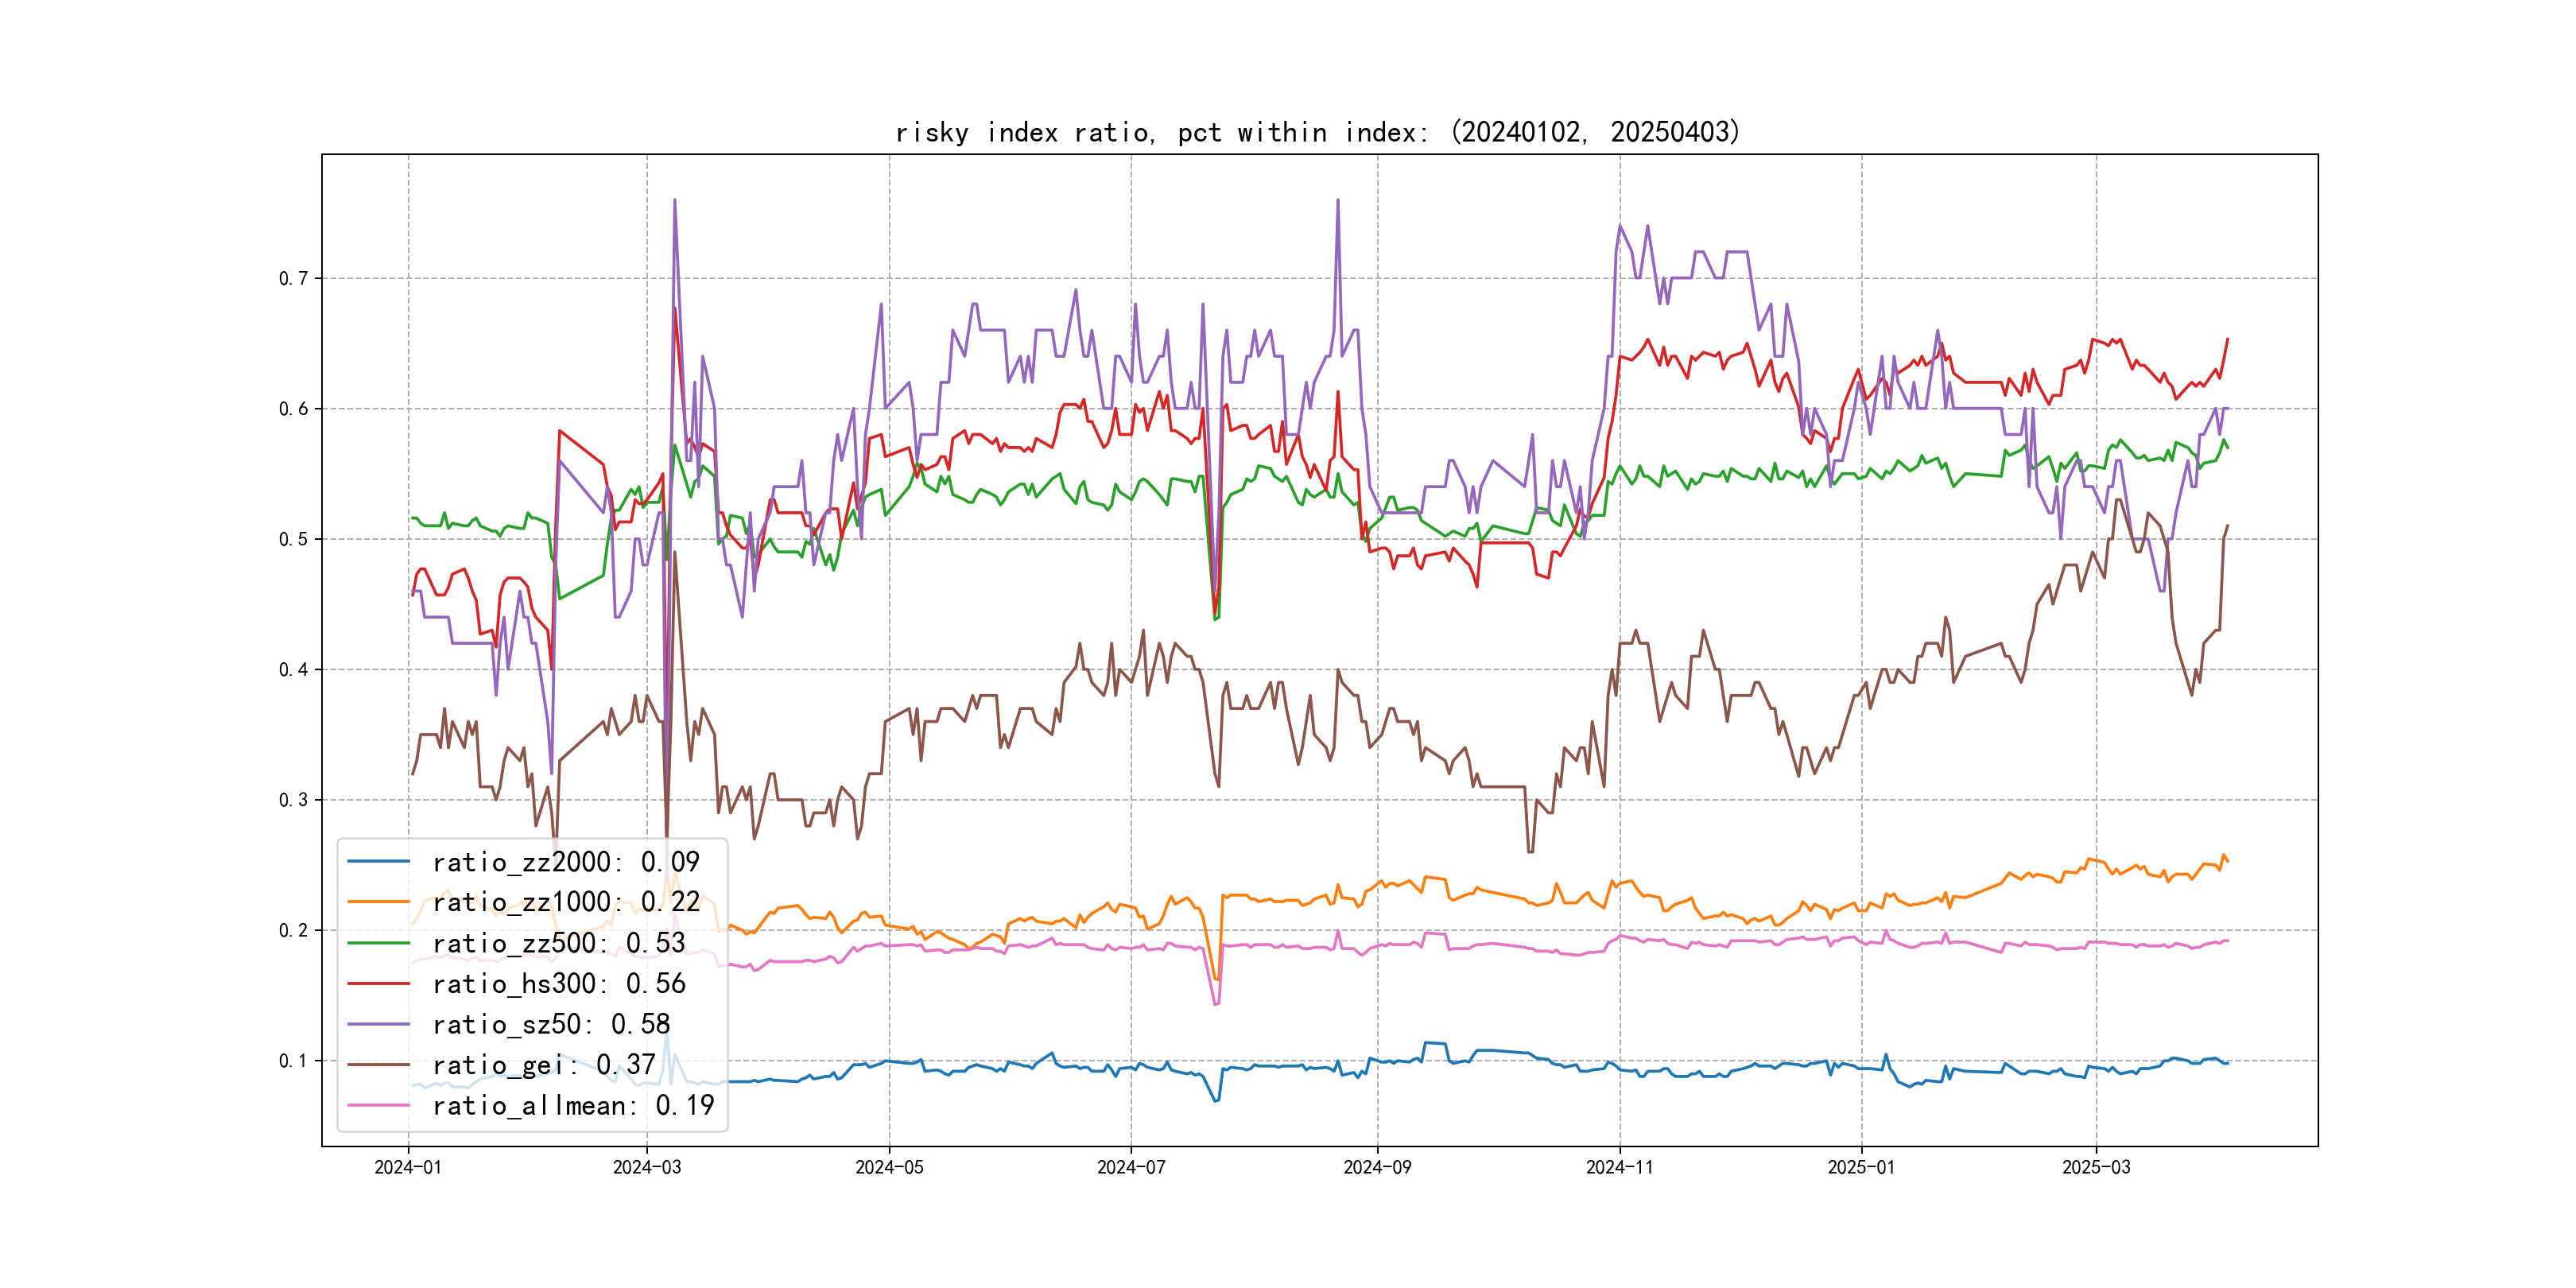This screenshot has width=2576, height=1288.
Task: Click the blue ratio_zz2000 legend line swatch
Action: coord(378,861)
